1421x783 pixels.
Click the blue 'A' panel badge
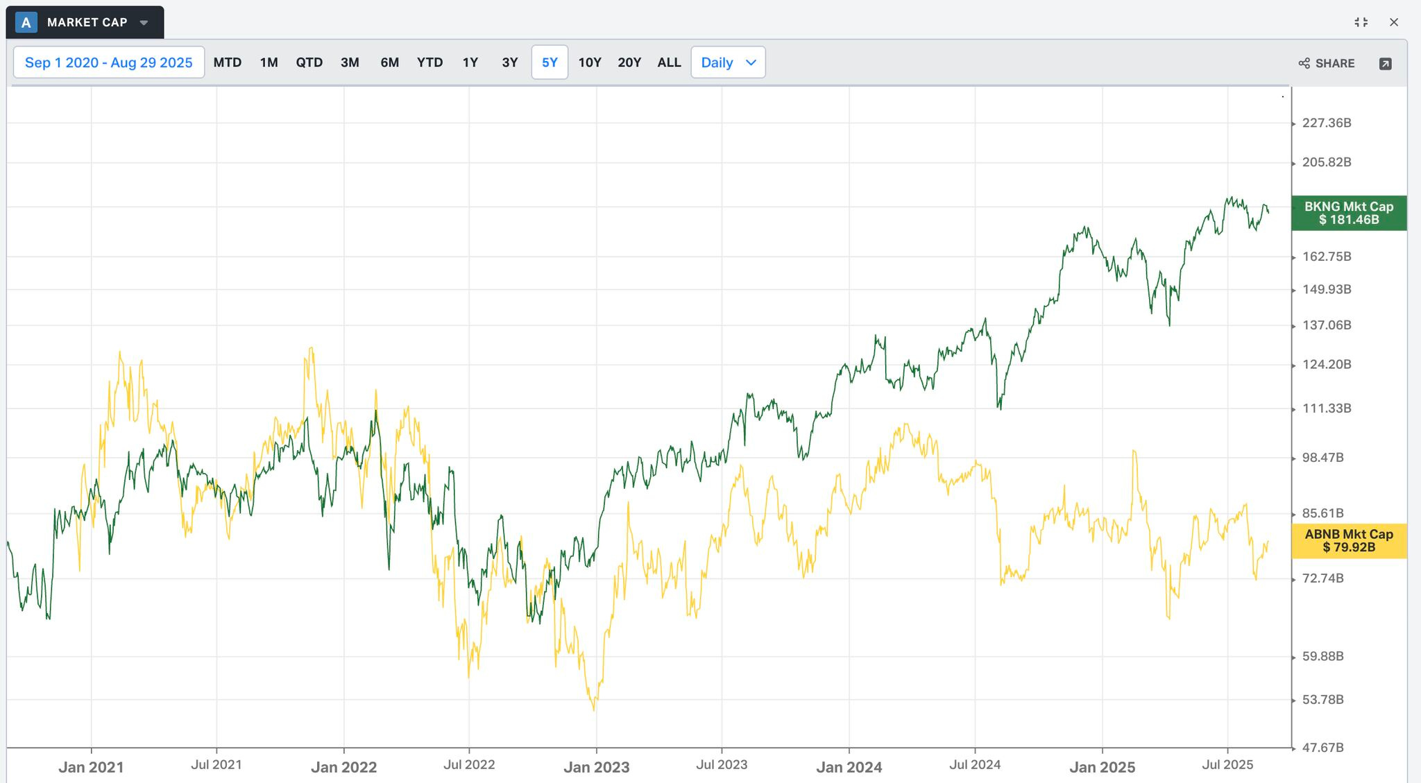pos(26,22)
